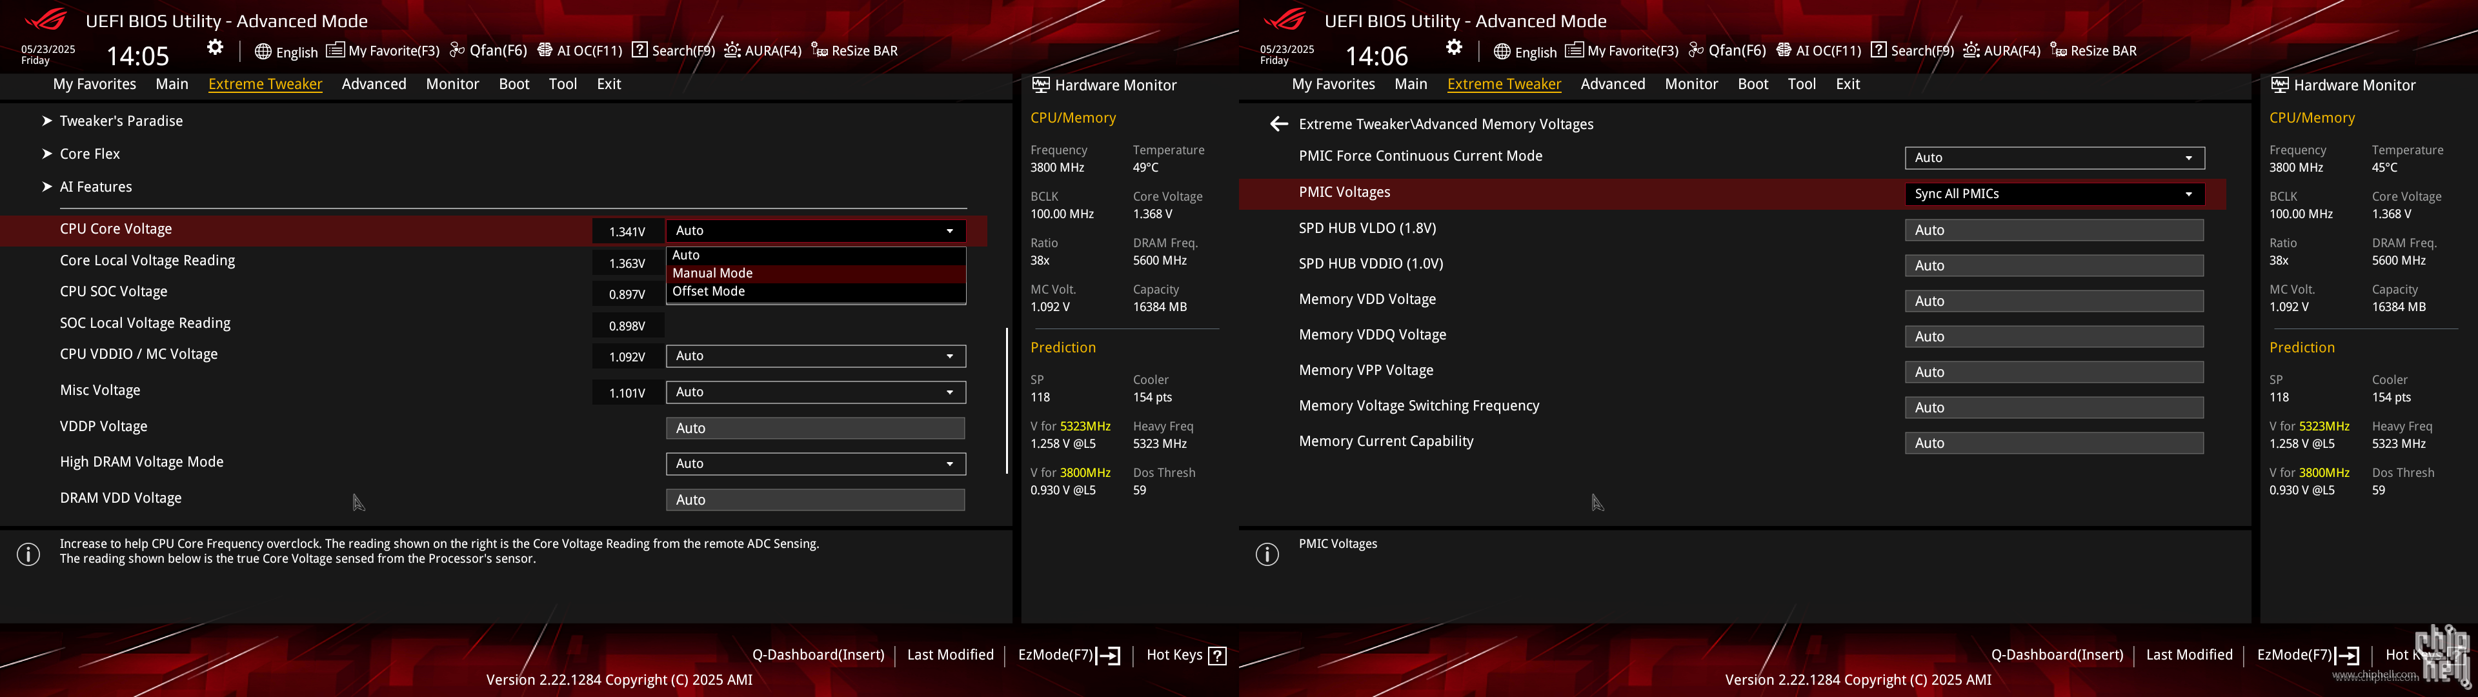
Task: Select Auto option in CPU Core Voltage list
Action: click(x=816, y=255)
